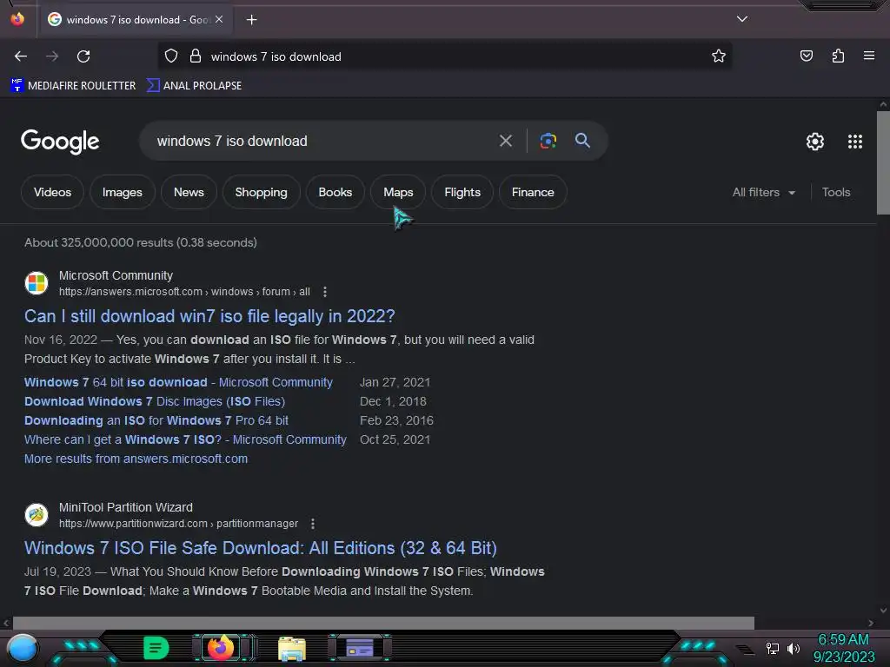Click the answers.microsoft.com URL breadcrumb
The image size is (890, 667).
pos(184,292)
